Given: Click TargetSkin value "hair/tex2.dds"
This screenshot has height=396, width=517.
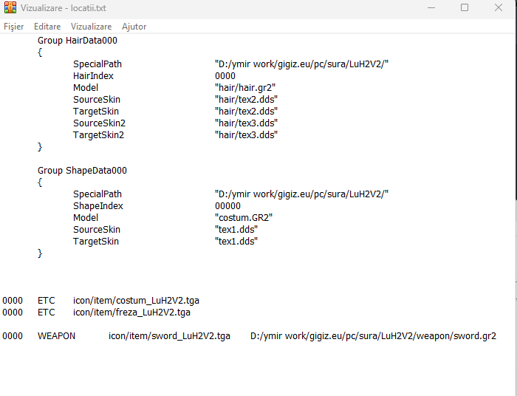Looking at the screenshot, I should tap(246, 112).
